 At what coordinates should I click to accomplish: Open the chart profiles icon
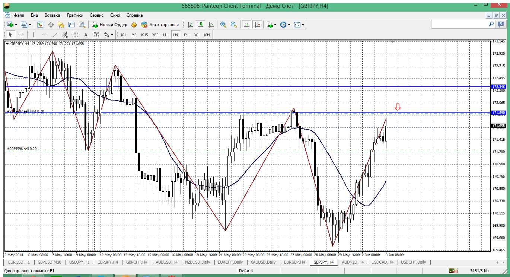point(24,25)
